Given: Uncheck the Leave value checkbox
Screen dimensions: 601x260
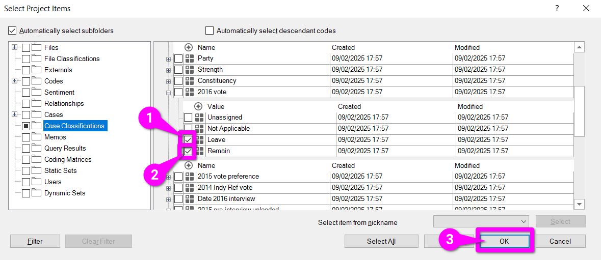Looking at the screenshot, I should click(x=188, y=140).
